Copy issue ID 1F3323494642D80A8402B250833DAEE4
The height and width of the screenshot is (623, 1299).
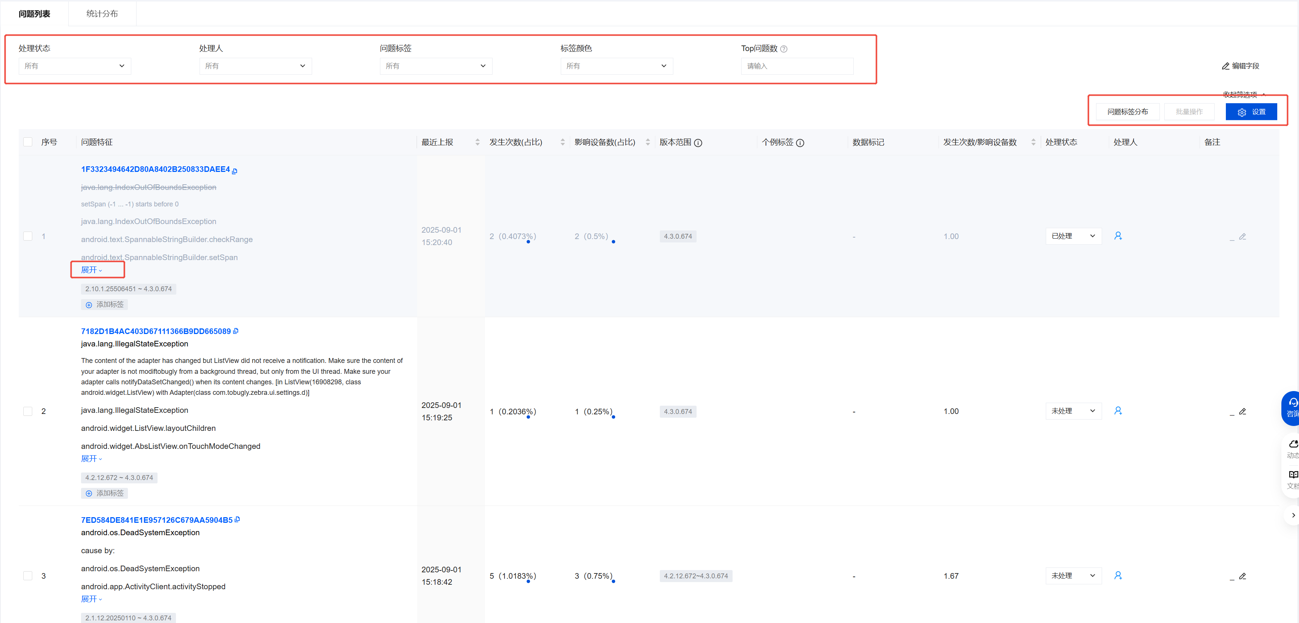pyautogui.click(x=235, y=170)
